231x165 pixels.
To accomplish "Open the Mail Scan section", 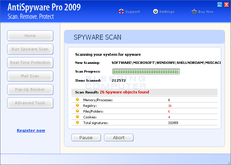I will click(30, 76).
